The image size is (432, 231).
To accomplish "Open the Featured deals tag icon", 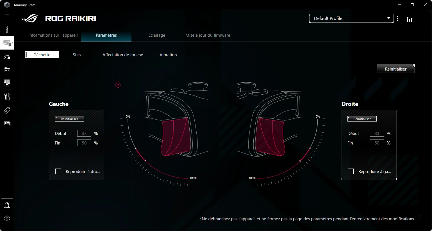I will [x=7, y=110].
